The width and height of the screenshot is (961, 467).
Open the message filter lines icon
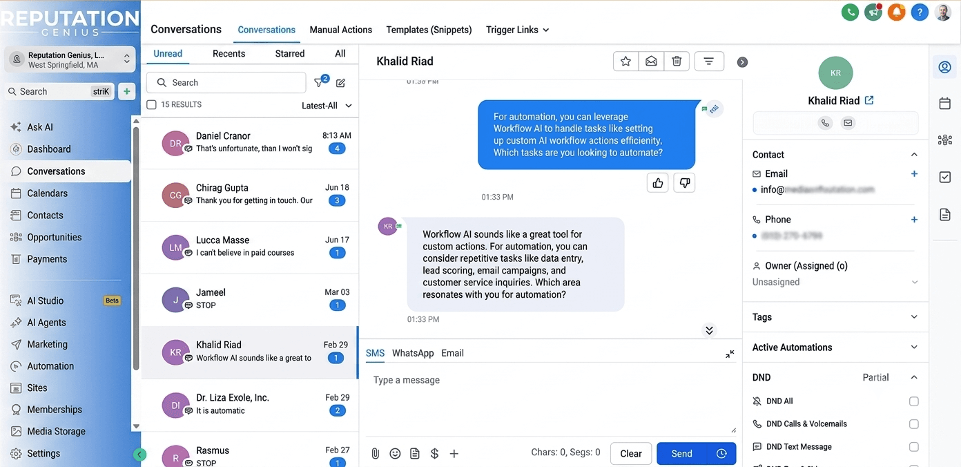click(709, 61)
